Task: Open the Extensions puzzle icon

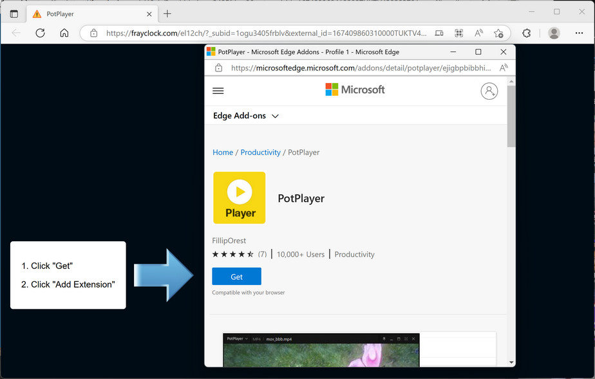Action: click(526, 33)
